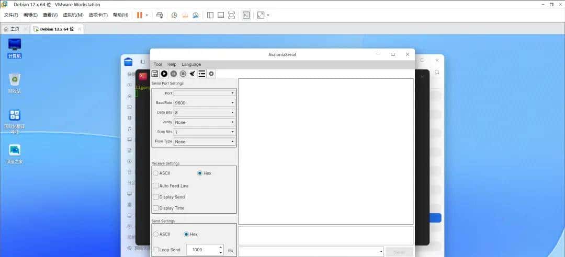Close the Debian 12.x 64 位 tab
Screen dimensions: 565x257
(x=80, y=29)
